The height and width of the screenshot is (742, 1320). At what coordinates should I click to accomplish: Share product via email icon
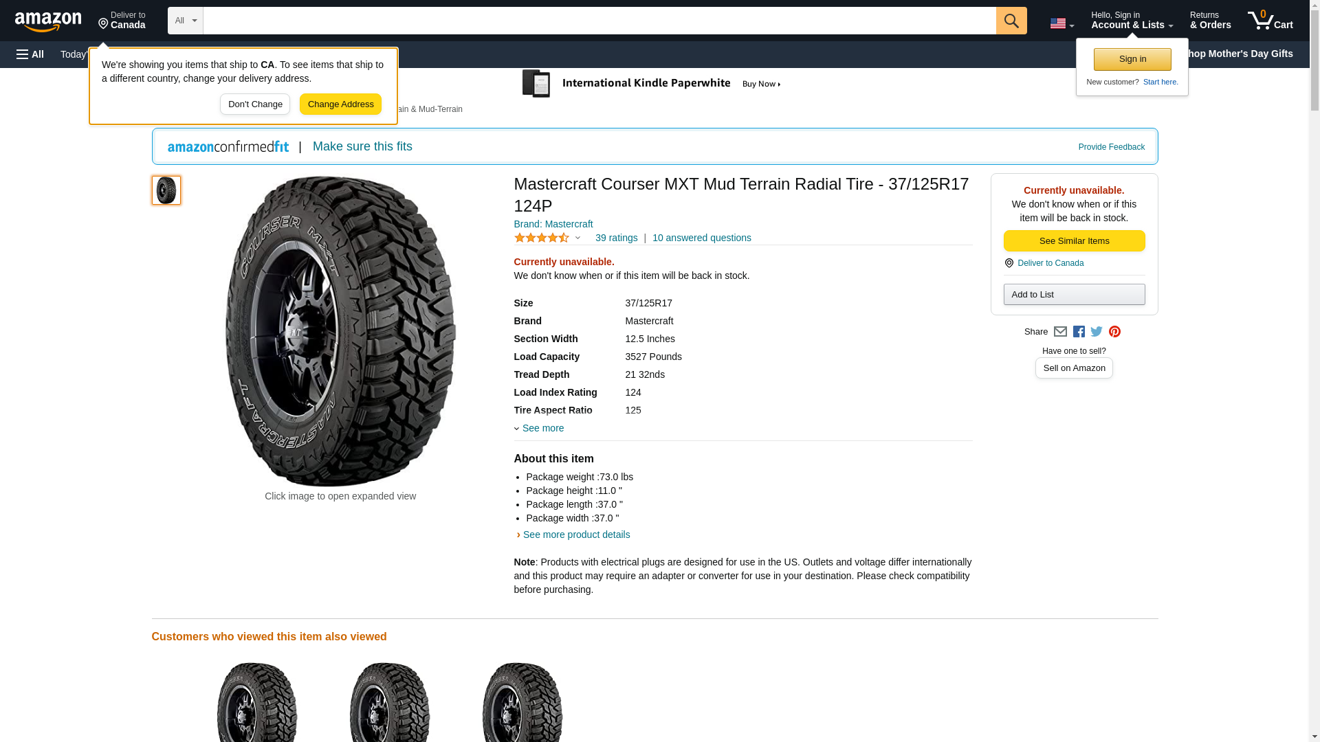tap(1060, 332)
